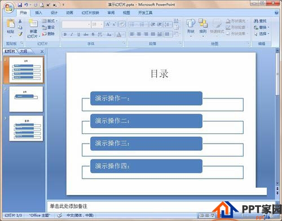Save the presentation from quick access toolbar
Screen dimensions: 282x221
(x=20, y=5)
